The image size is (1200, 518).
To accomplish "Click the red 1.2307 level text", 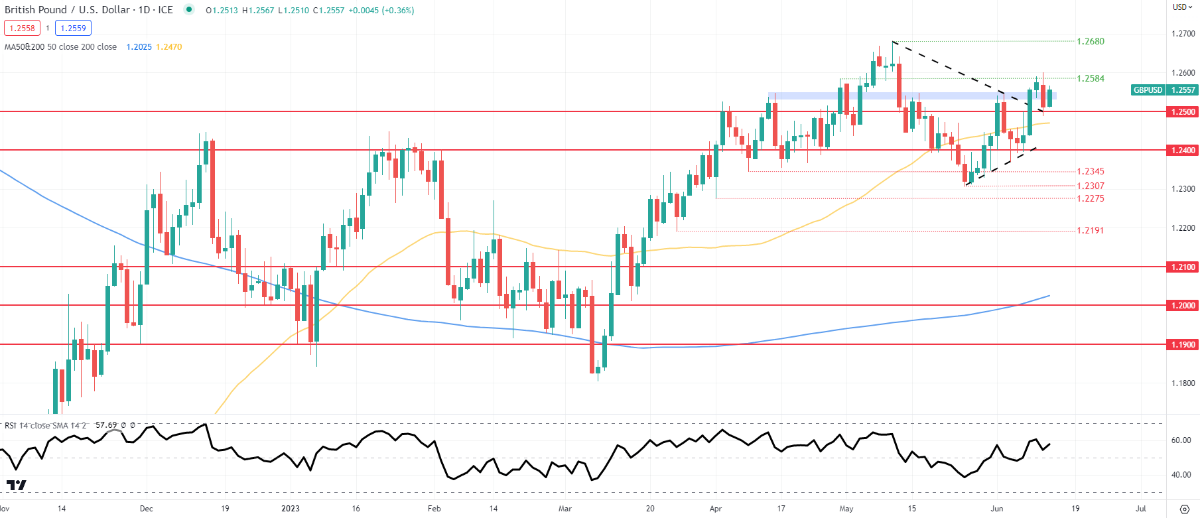I will (1091, 186).
